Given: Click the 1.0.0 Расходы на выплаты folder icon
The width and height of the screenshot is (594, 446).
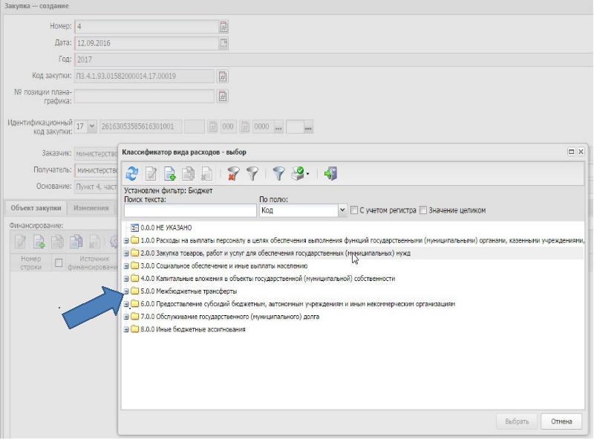Looking at the screenshot, I should [135, 240].
